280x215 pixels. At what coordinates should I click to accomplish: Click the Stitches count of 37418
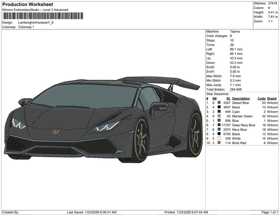pos(272,4)
